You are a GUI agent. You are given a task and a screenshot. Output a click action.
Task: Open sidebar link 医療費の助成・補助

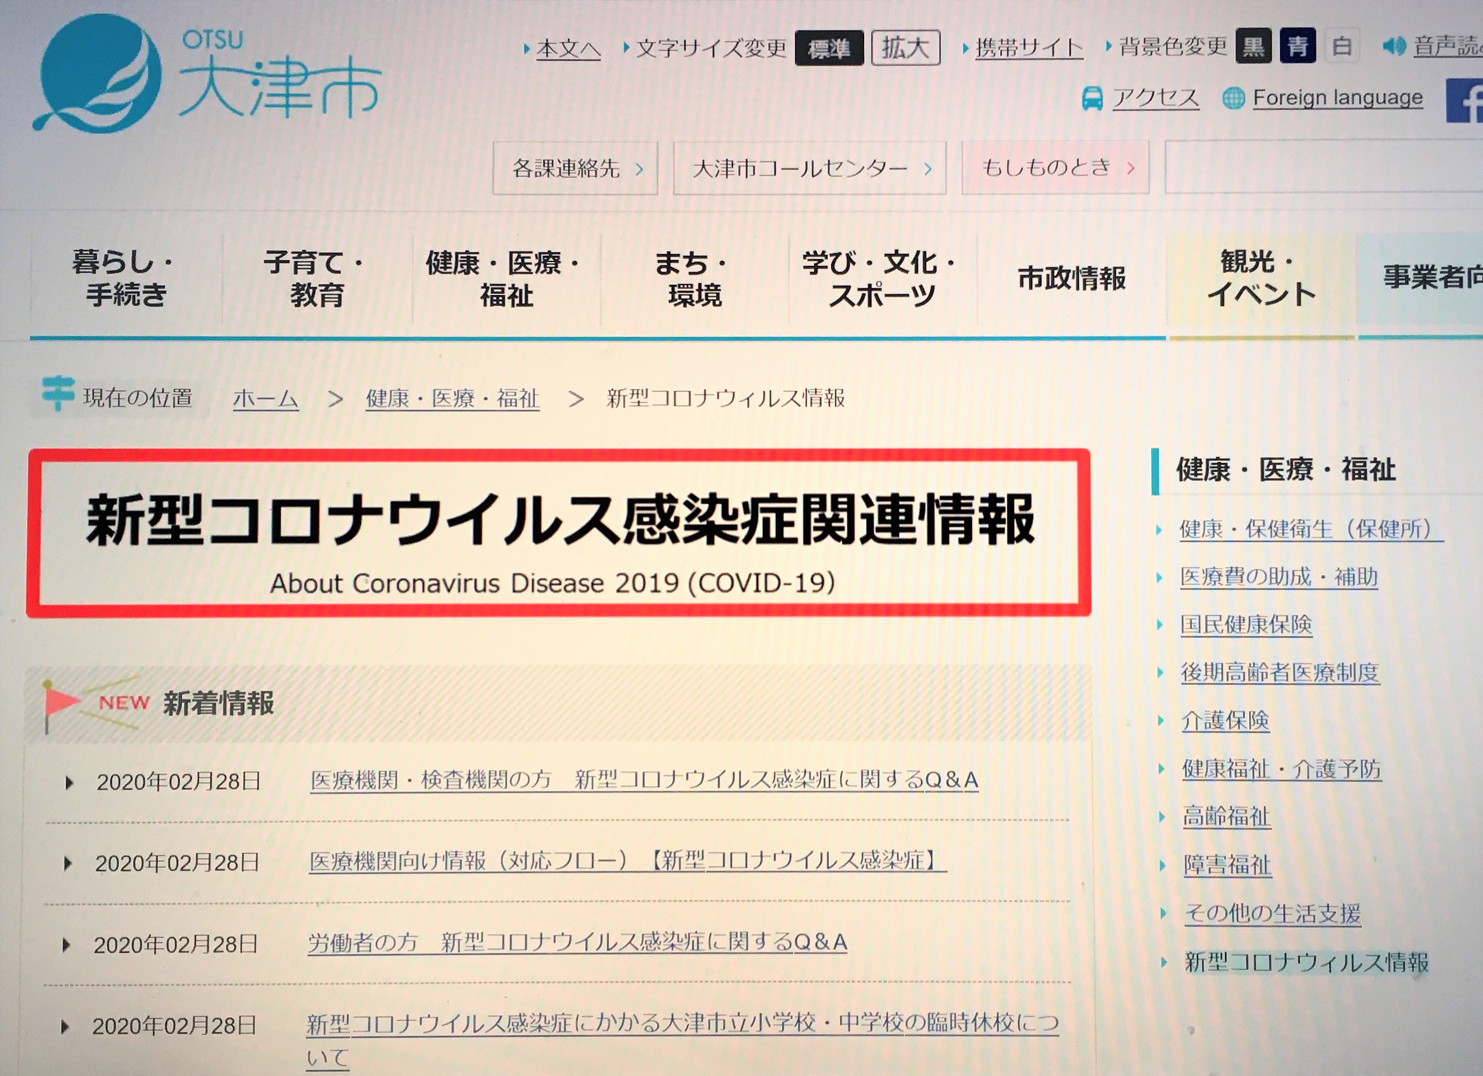[x=1279, y=576]
